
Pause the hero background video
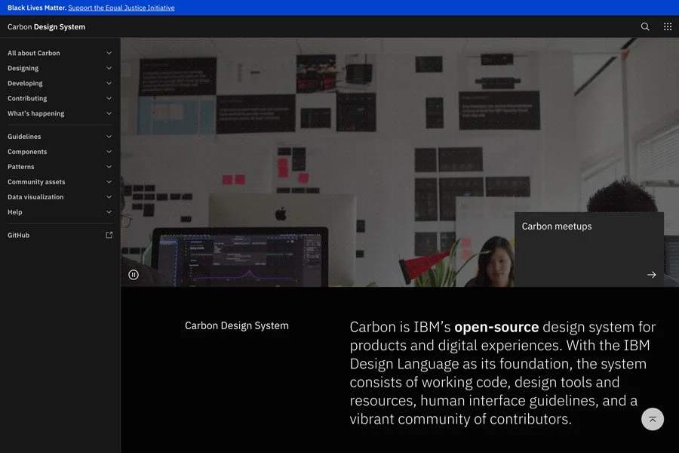tap(134, 273)
